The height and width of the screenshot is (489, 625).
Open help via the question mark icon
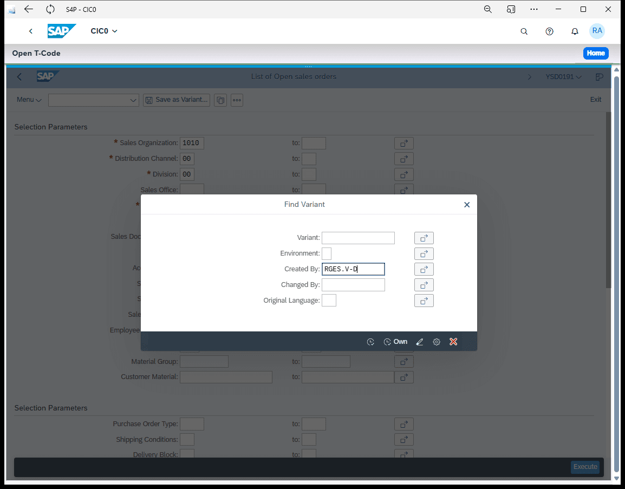pyautogui.click(x=549, y=31)
